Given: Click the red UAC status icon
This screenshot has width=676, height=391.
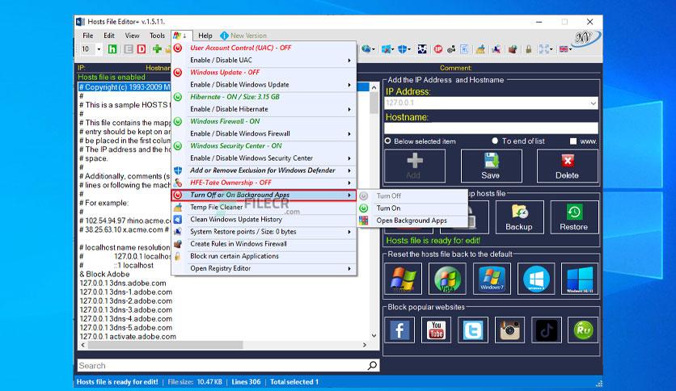Looking at the screenshot, I should pyautogui.click(x=178, y=48).
